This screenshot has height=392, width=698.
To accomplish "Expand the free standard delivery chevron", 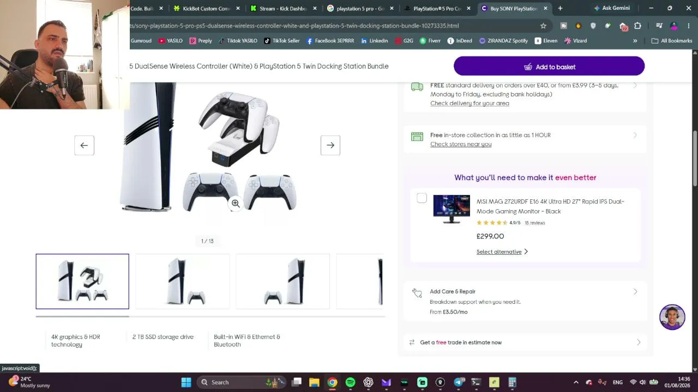I will pyautogui.click(x=635, y=85).
